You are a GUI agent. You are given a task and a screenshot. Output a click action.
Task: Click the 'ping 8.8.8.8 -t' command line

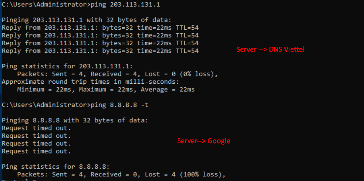[75, 105]
